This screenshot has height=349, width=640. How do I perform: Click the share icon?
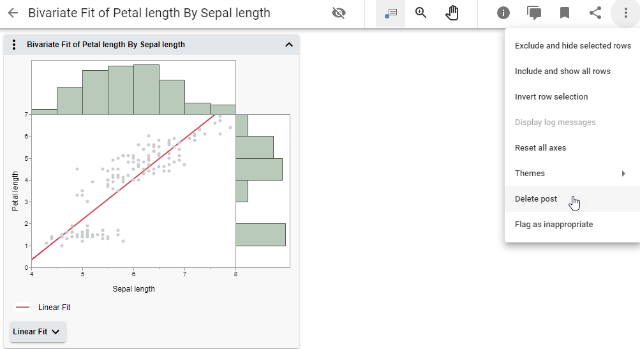coord(595,13)
